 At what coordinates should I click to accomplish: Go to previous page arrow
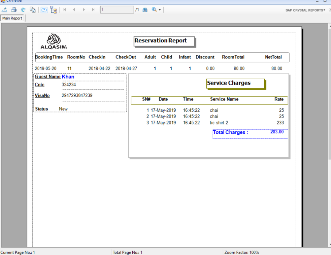coord(74,10)
